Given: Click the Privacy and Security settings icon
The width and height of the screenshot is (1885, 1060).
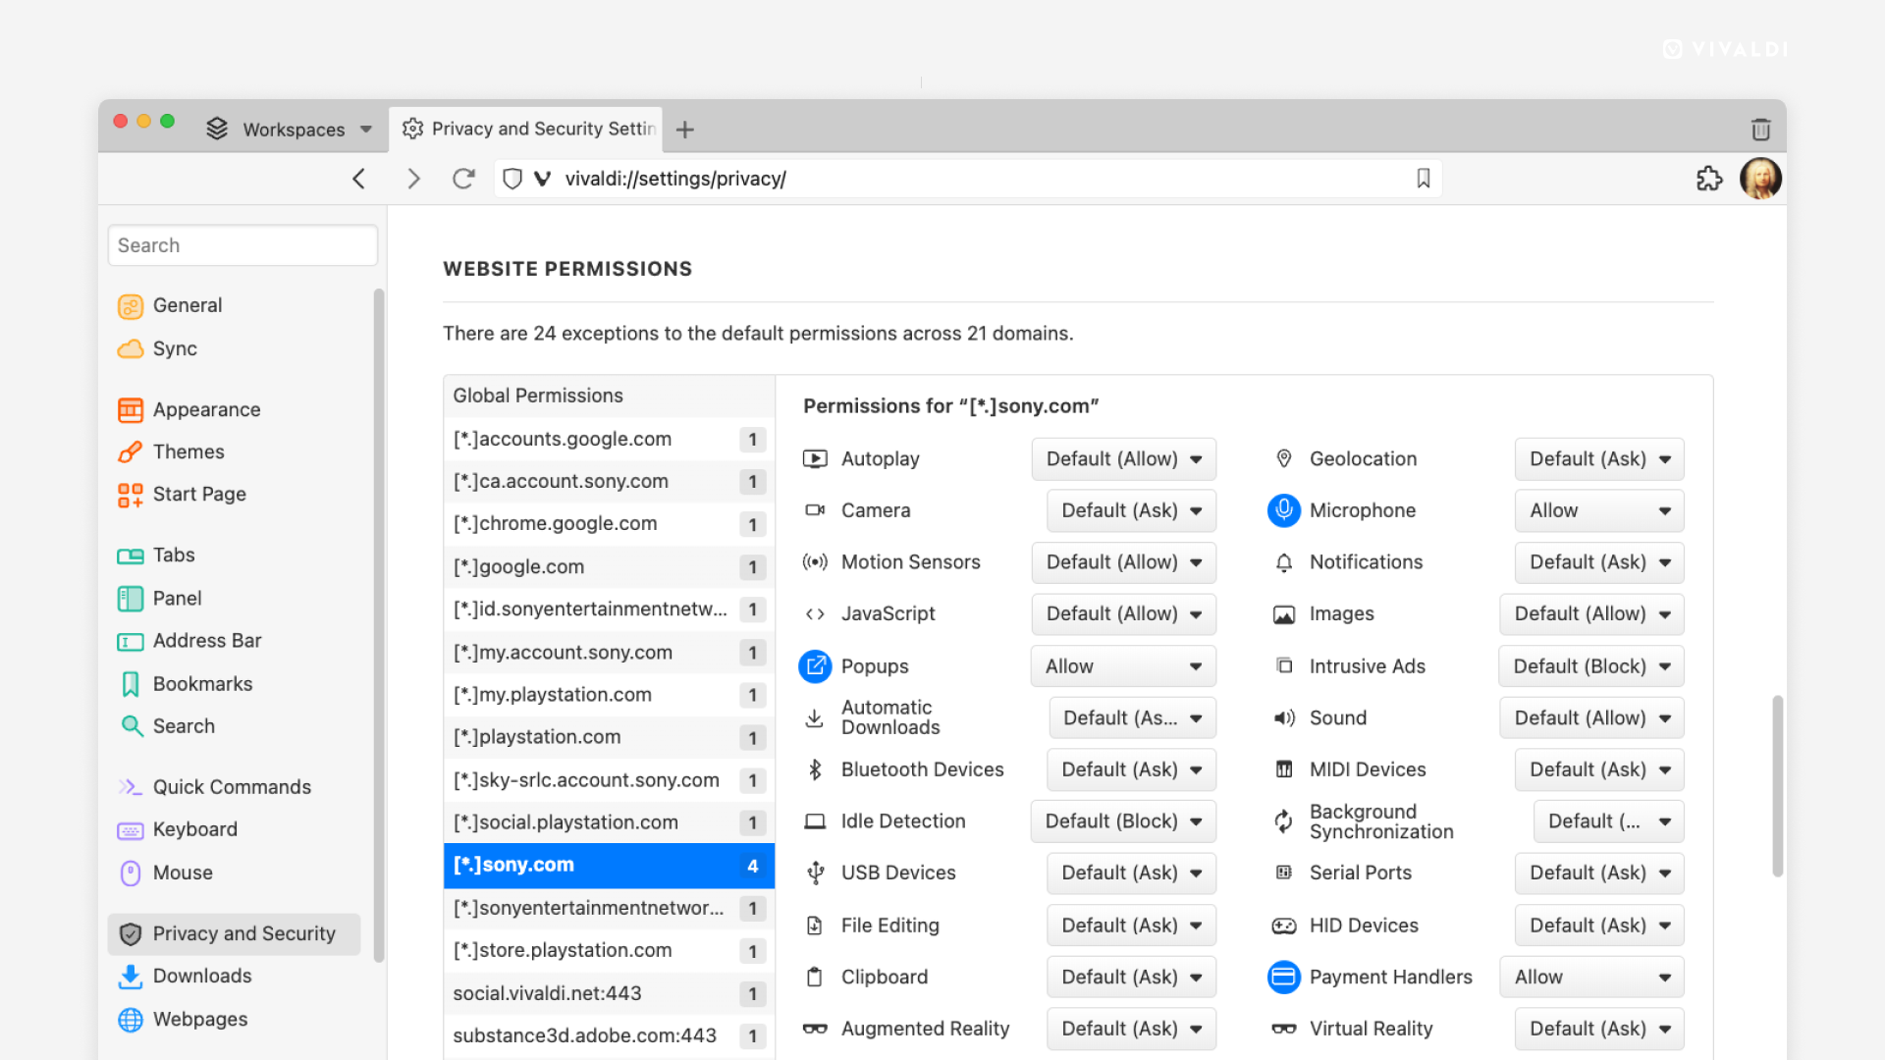Looking at the screenshot, I should 130,931.
